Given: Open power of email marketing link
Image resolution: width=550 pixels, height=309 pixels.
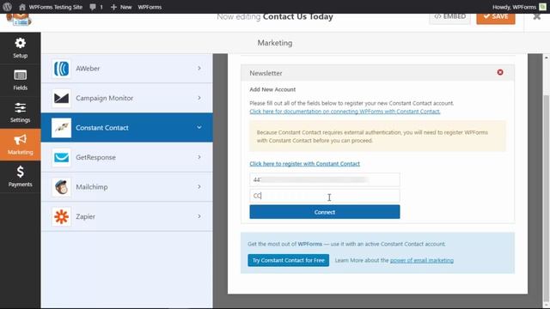Looking at the screenshot, I should coord(422,260).
